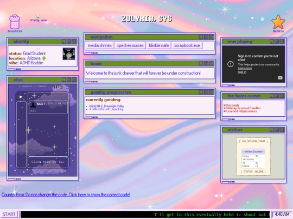Select 'Infinity Nikki, Dreamlight Valley' list item
The image size is (293, 219).
coord(107,106)
